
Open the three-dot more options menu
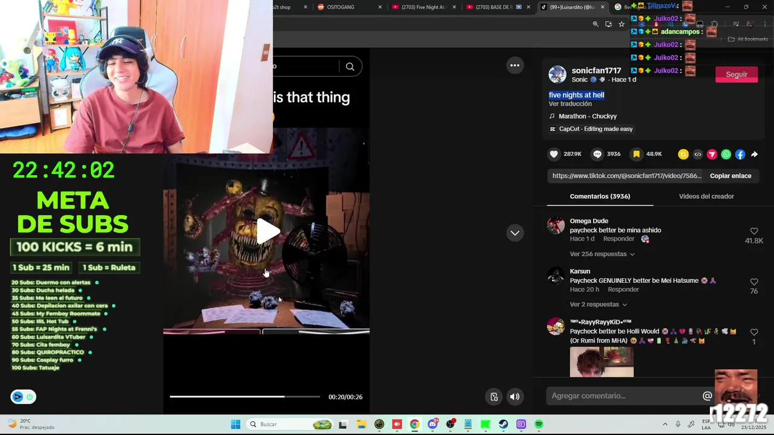[515, 65]
